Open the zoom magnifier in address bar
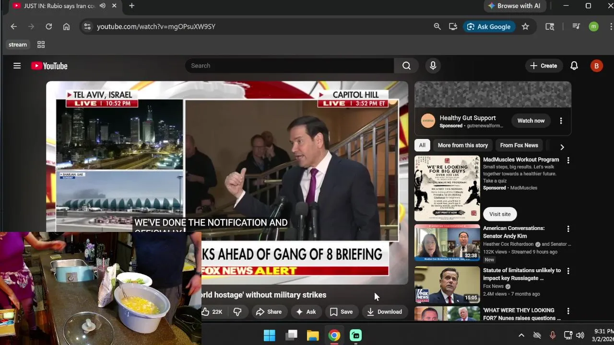 pos(437,26)
